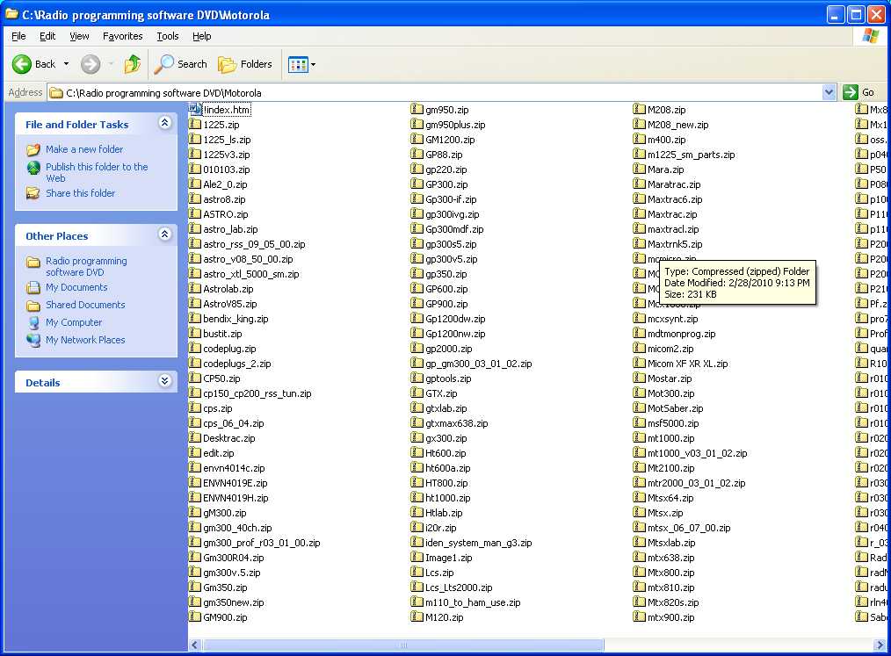Viewport: 891px width, 656px height.
Task: Click the Go button beside address bar
Action: [859, 92]
